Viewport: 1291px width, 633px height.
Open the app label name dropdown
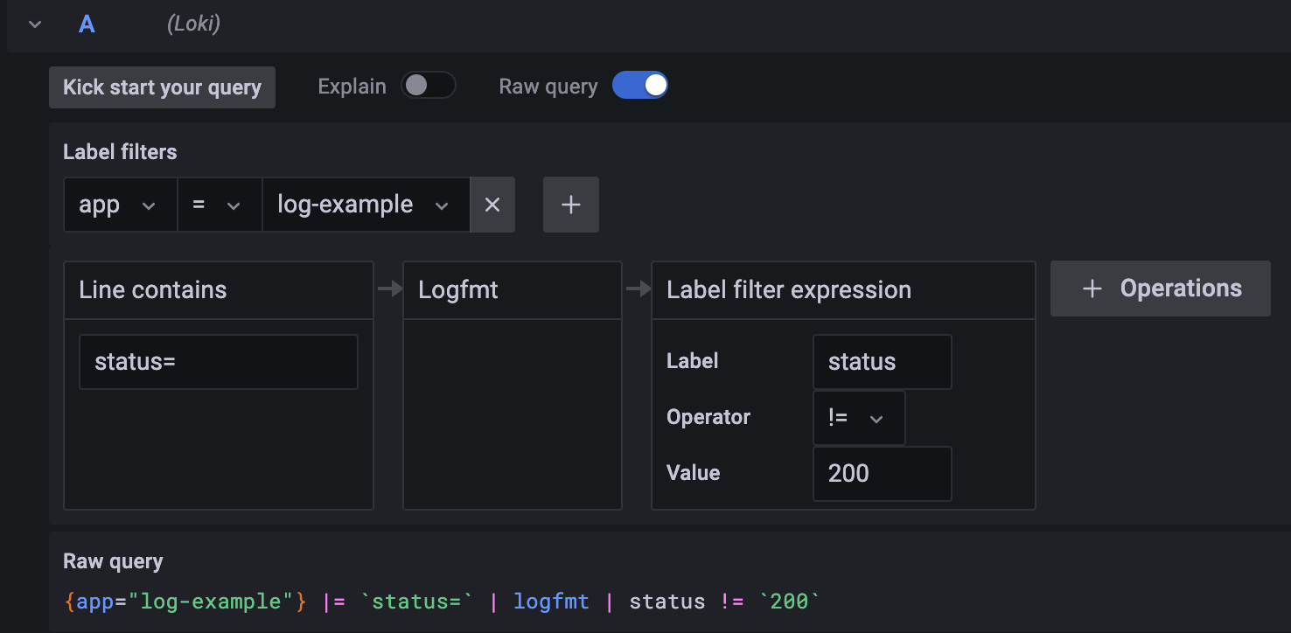point(119,205)
